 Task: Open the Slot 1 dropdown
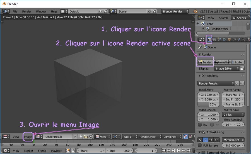point(130,137)
